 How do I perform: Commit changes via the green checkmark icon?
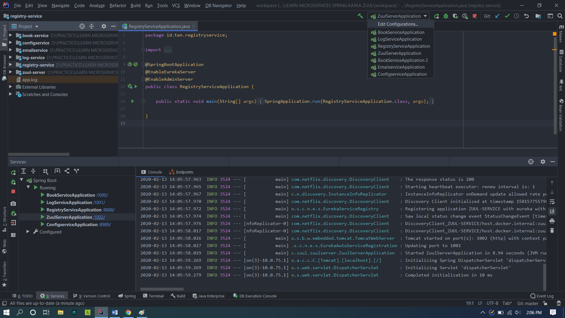[507, 16]
